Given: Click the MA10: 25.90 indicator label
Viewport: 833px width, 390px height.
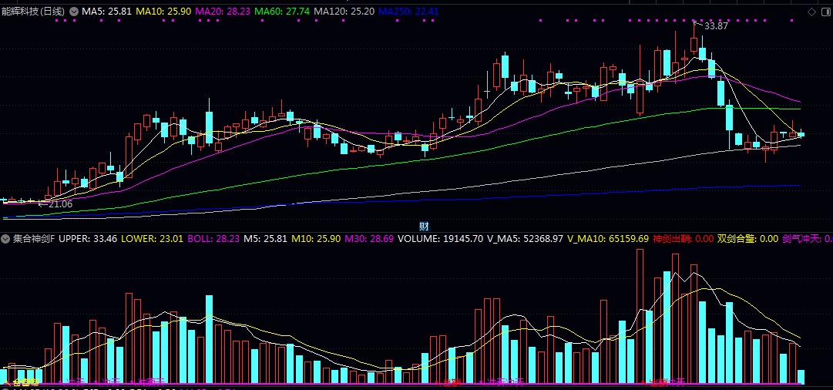Looking at the screenshot, I should coord(163,11).
